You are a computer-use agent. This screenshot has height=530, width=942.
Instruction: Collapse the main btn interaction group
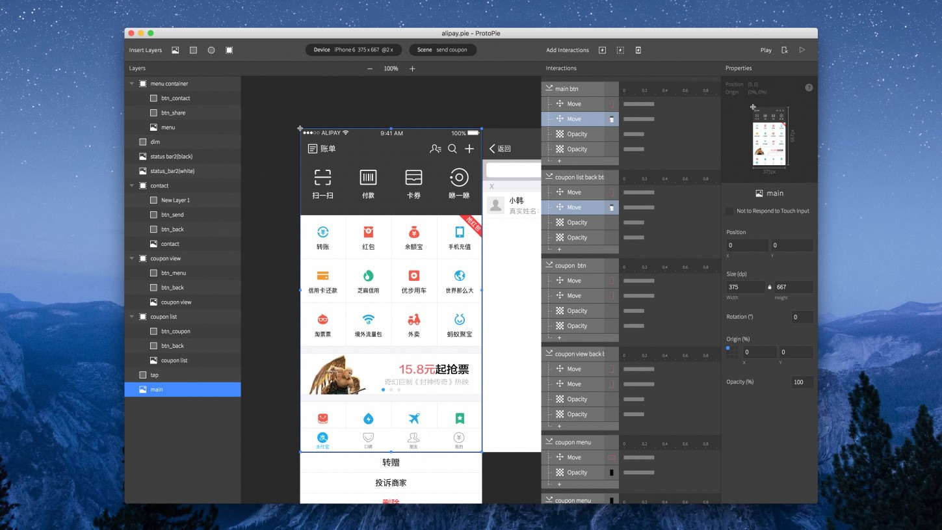[x=549, y=88]
